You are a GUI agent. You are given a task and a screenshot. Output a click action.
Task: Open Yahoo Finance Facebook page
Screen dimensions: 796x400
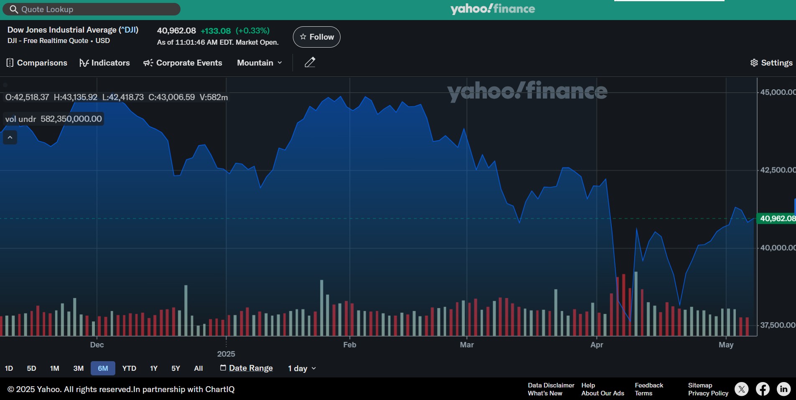(x=763, y=389)
